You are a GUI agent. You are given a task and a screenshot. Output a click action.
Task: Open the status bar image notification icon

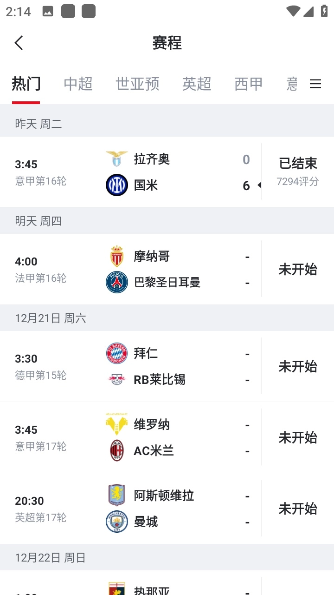47,12
